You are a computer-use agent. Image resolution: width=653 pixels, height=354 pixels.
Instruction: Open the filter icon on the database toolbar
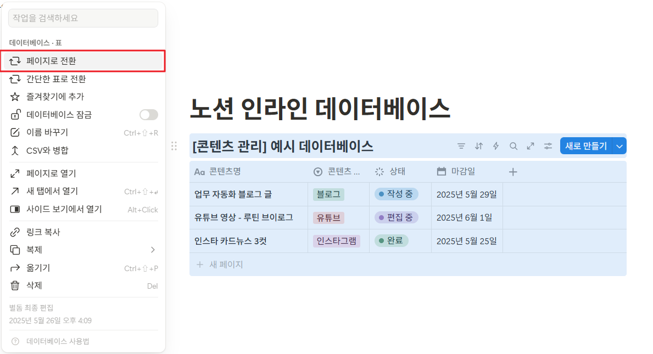coord(461,146)
